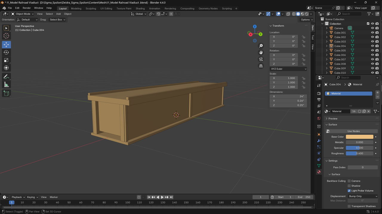Expand Cube.002 in the outliner
The height and width of the screenshot is (214, 382).
327,37
